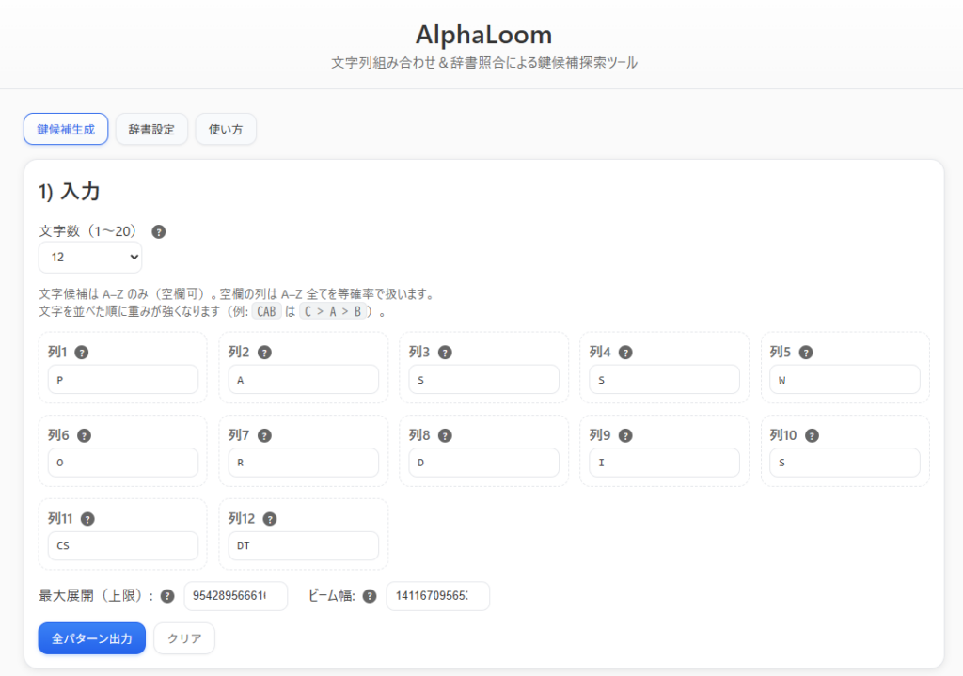The width and height of the screenshot is (963, 676).
Task: Click help icon next to ビーム幅
Action: (x=370, y=596)
